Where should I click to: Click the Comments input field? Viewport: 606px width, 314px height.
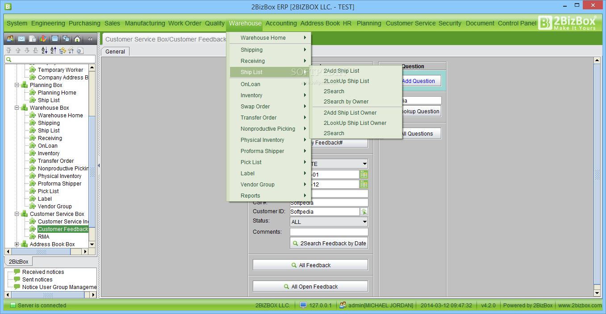pos(329,232)
